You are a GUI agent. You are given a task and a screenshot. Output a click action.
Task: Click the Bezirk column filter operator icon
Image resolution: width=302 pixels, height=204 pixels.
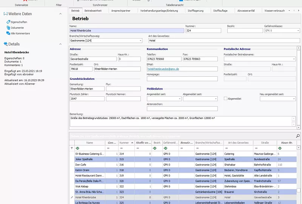tap(155, 148)
